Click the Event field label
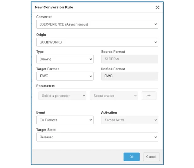 pyautogui.click(x=41, y=112)
